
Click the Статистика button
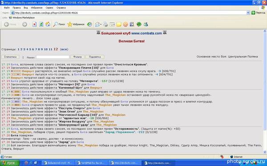pyautogui.click(x=10, y=57)
